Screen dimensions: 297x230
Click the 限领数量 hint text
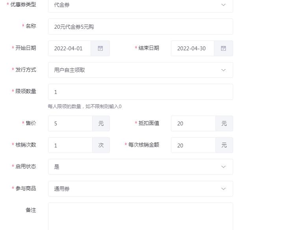coord(85,107)
